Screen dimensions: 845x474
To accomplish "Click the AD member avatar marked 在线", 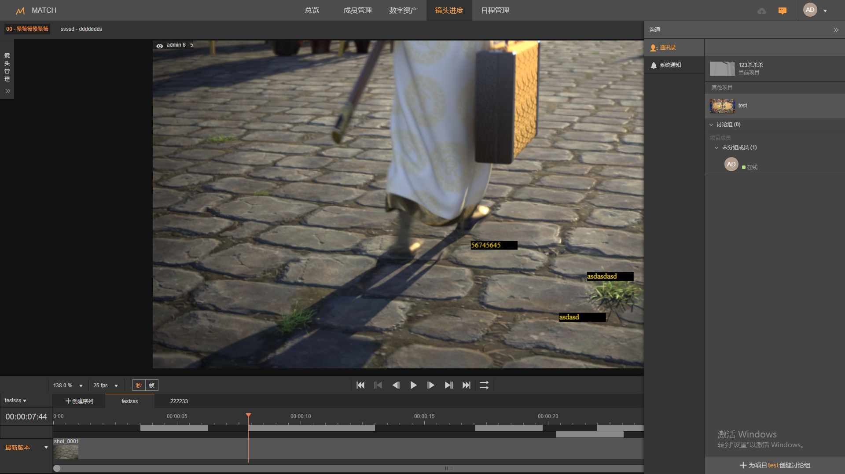I will point(731,164).
